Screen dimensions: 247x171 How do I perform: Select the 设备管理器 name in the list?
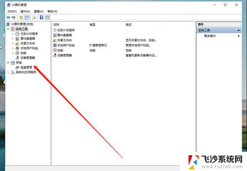[x=64, y=55]
